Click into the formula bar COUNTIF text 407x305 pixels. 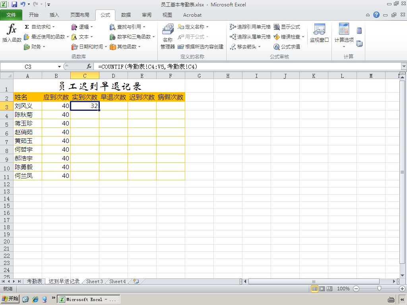pyautogui.click(x=148, y=67)
